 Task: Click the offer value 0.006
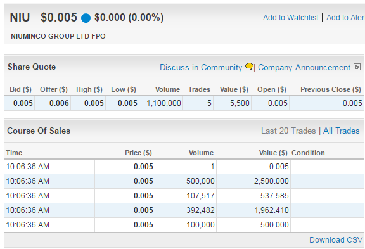pos(59,103)
